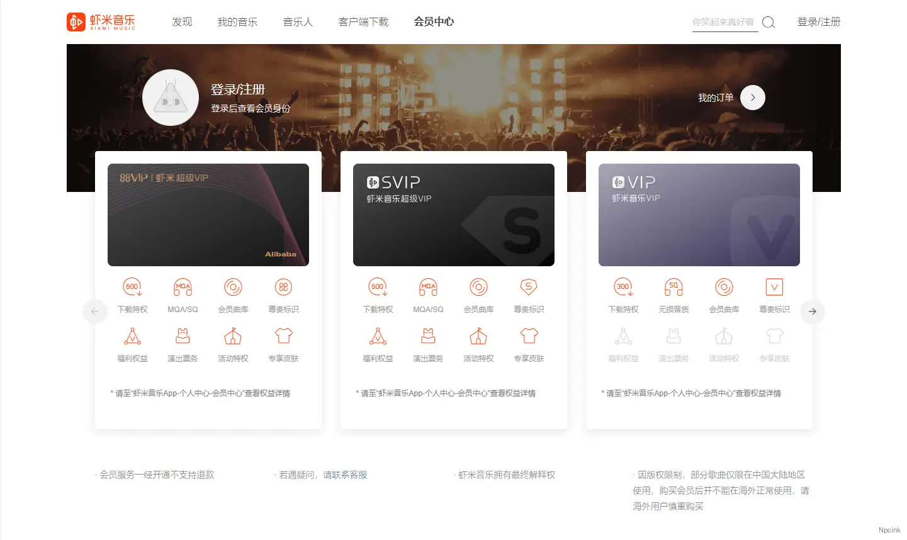Click the search magnifier icon
907x540 pixels.
coord(768,23)
